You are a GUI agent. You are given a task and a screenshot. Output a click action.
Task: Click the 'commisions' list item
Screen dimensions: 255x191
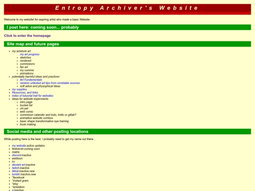(x=27, y=64)
